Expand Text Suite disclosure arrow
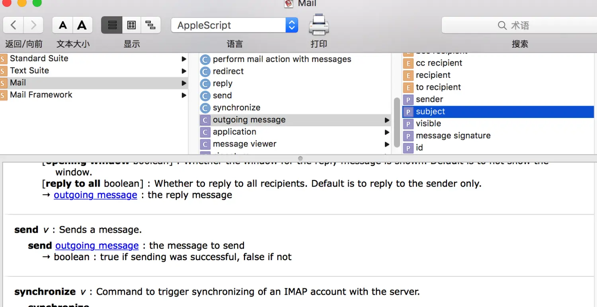597x307 pixels. [184, 71]
